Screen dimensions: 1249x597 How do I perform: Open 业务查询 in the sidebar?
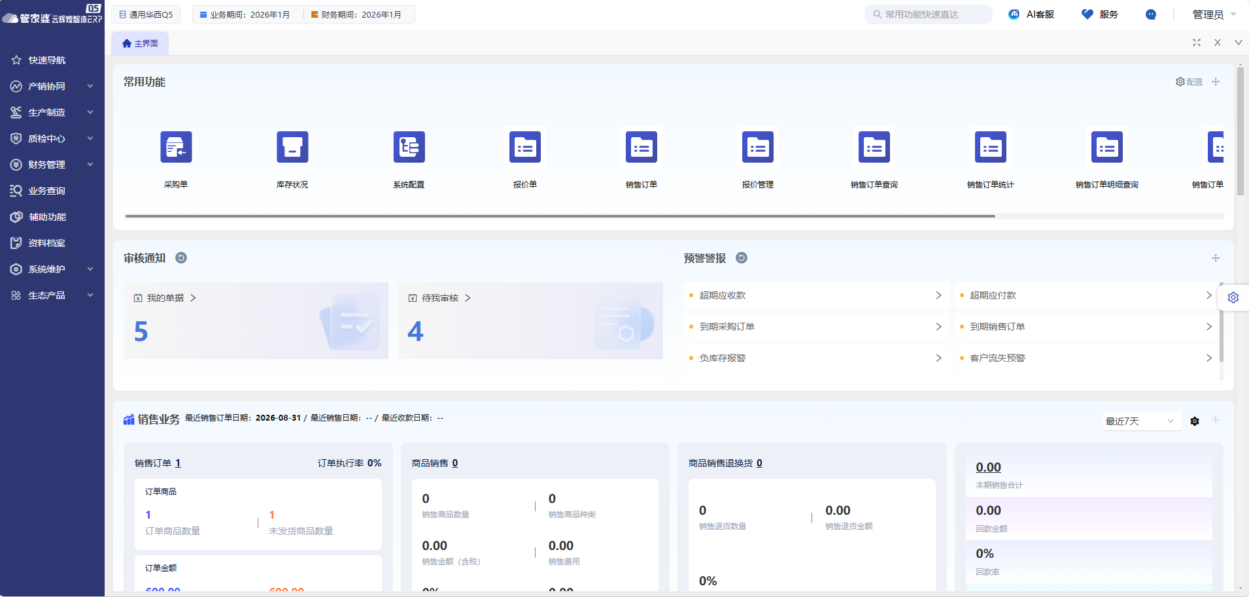(52, 191)
